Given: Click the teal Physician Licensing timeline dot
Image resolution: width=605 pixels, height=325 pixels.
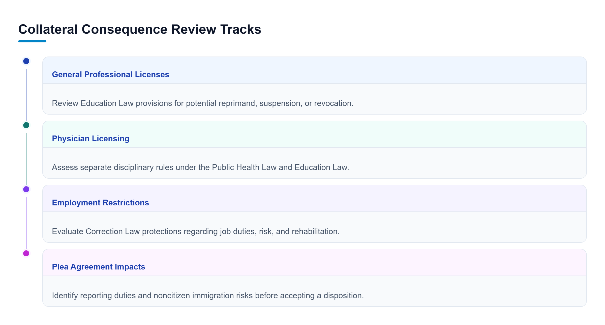Looking at the screenshot, I should 26,125.
